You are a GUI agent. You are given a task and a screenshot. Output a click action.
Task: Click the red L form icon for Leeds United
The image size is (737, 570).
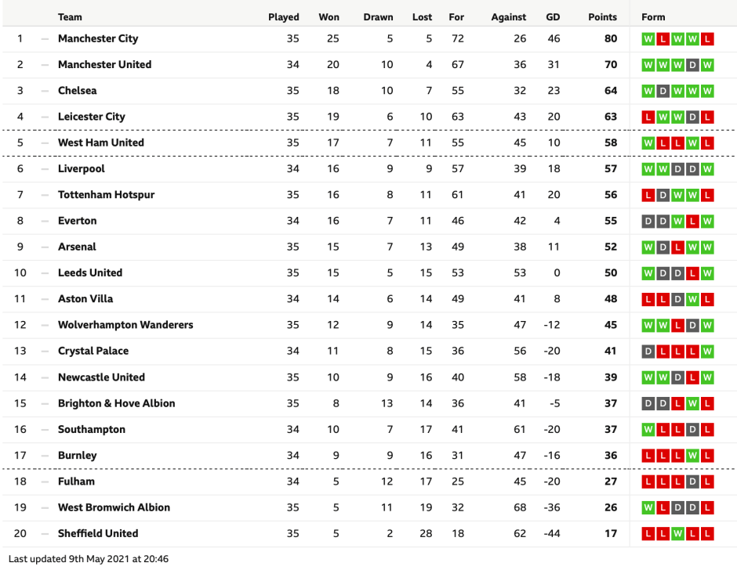[x=692, y=273]
